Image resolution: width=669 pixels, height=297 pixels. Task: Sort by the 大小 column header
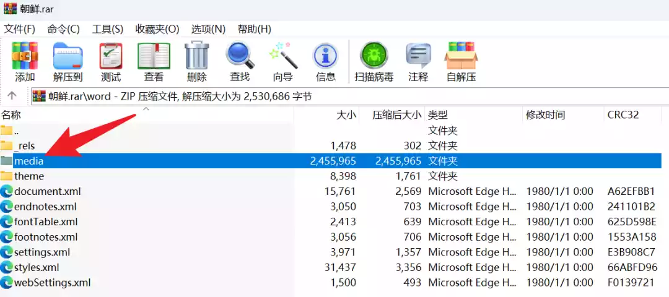(346, 115)
